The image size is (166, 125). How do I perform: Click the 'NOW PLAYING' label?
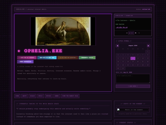click(x=120, y=24)
